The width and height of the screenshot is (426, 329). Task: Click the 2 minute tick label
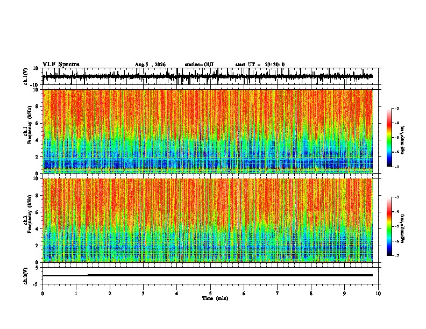[110, 294]
